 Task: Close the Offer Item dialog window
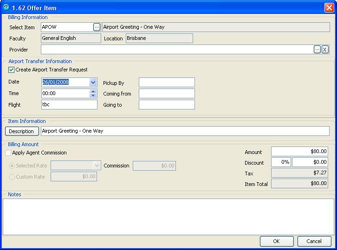(329, 7)
